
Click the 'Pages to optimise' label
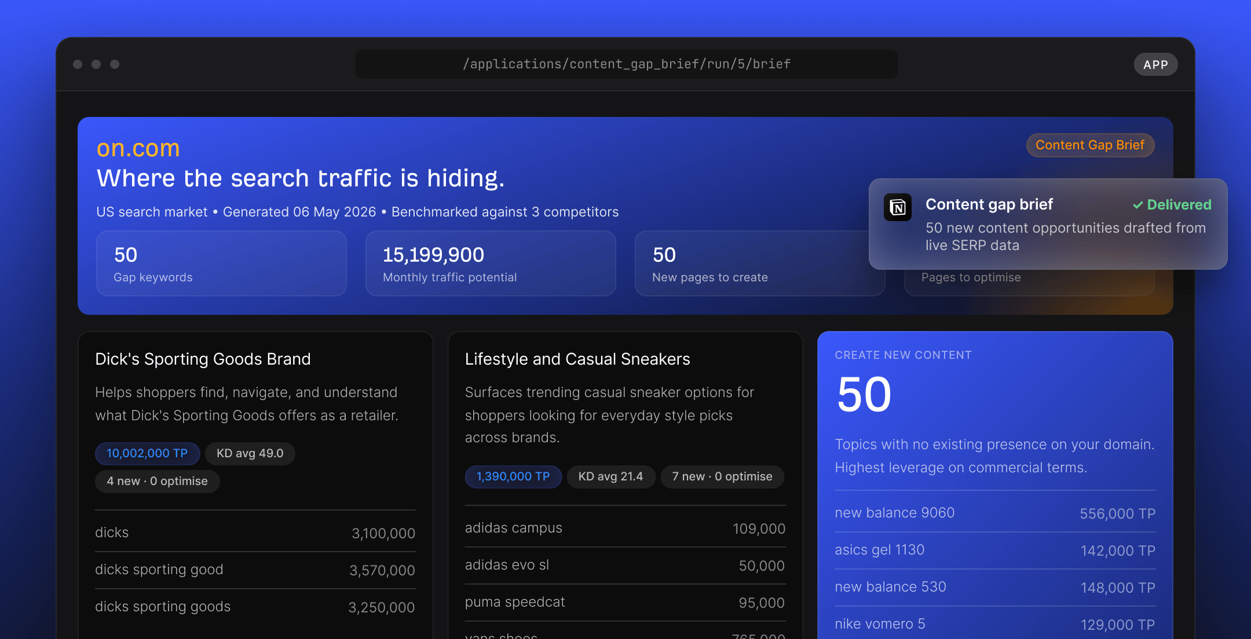[x=971, y=278]
